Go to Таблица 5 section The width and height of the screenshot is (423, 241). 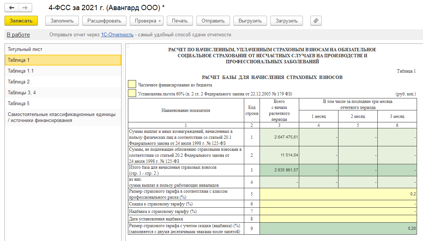[x=19, y=103]
